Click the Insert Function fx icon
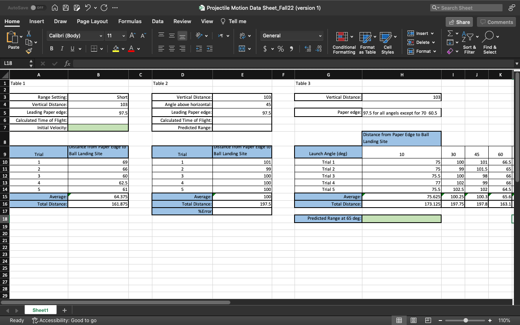 67,63
